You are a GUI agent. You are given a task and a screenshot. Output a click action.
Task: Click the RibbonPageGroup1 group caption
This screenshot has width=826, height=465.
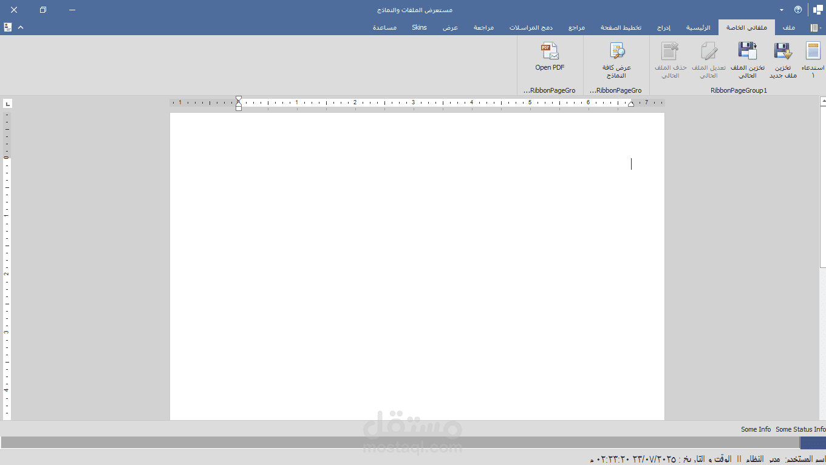click(739, 90)
